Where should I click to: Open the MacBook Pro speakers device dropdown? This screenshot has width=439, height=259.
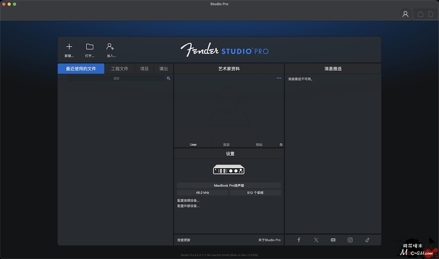coord(229,185)
